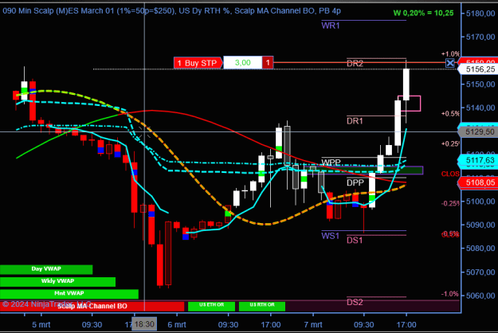Click the WR1 pivot label
Image resolution: width=498 pixels, height=333 pixels.
331,25
